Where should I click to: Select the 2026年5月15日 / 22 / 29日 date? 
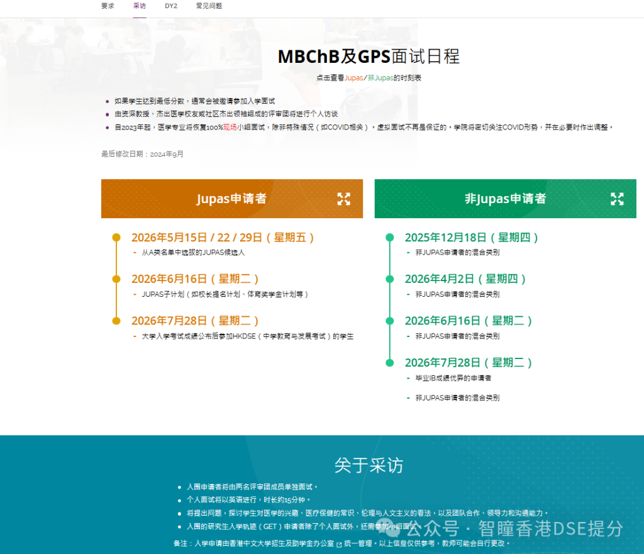pos(223,238)
